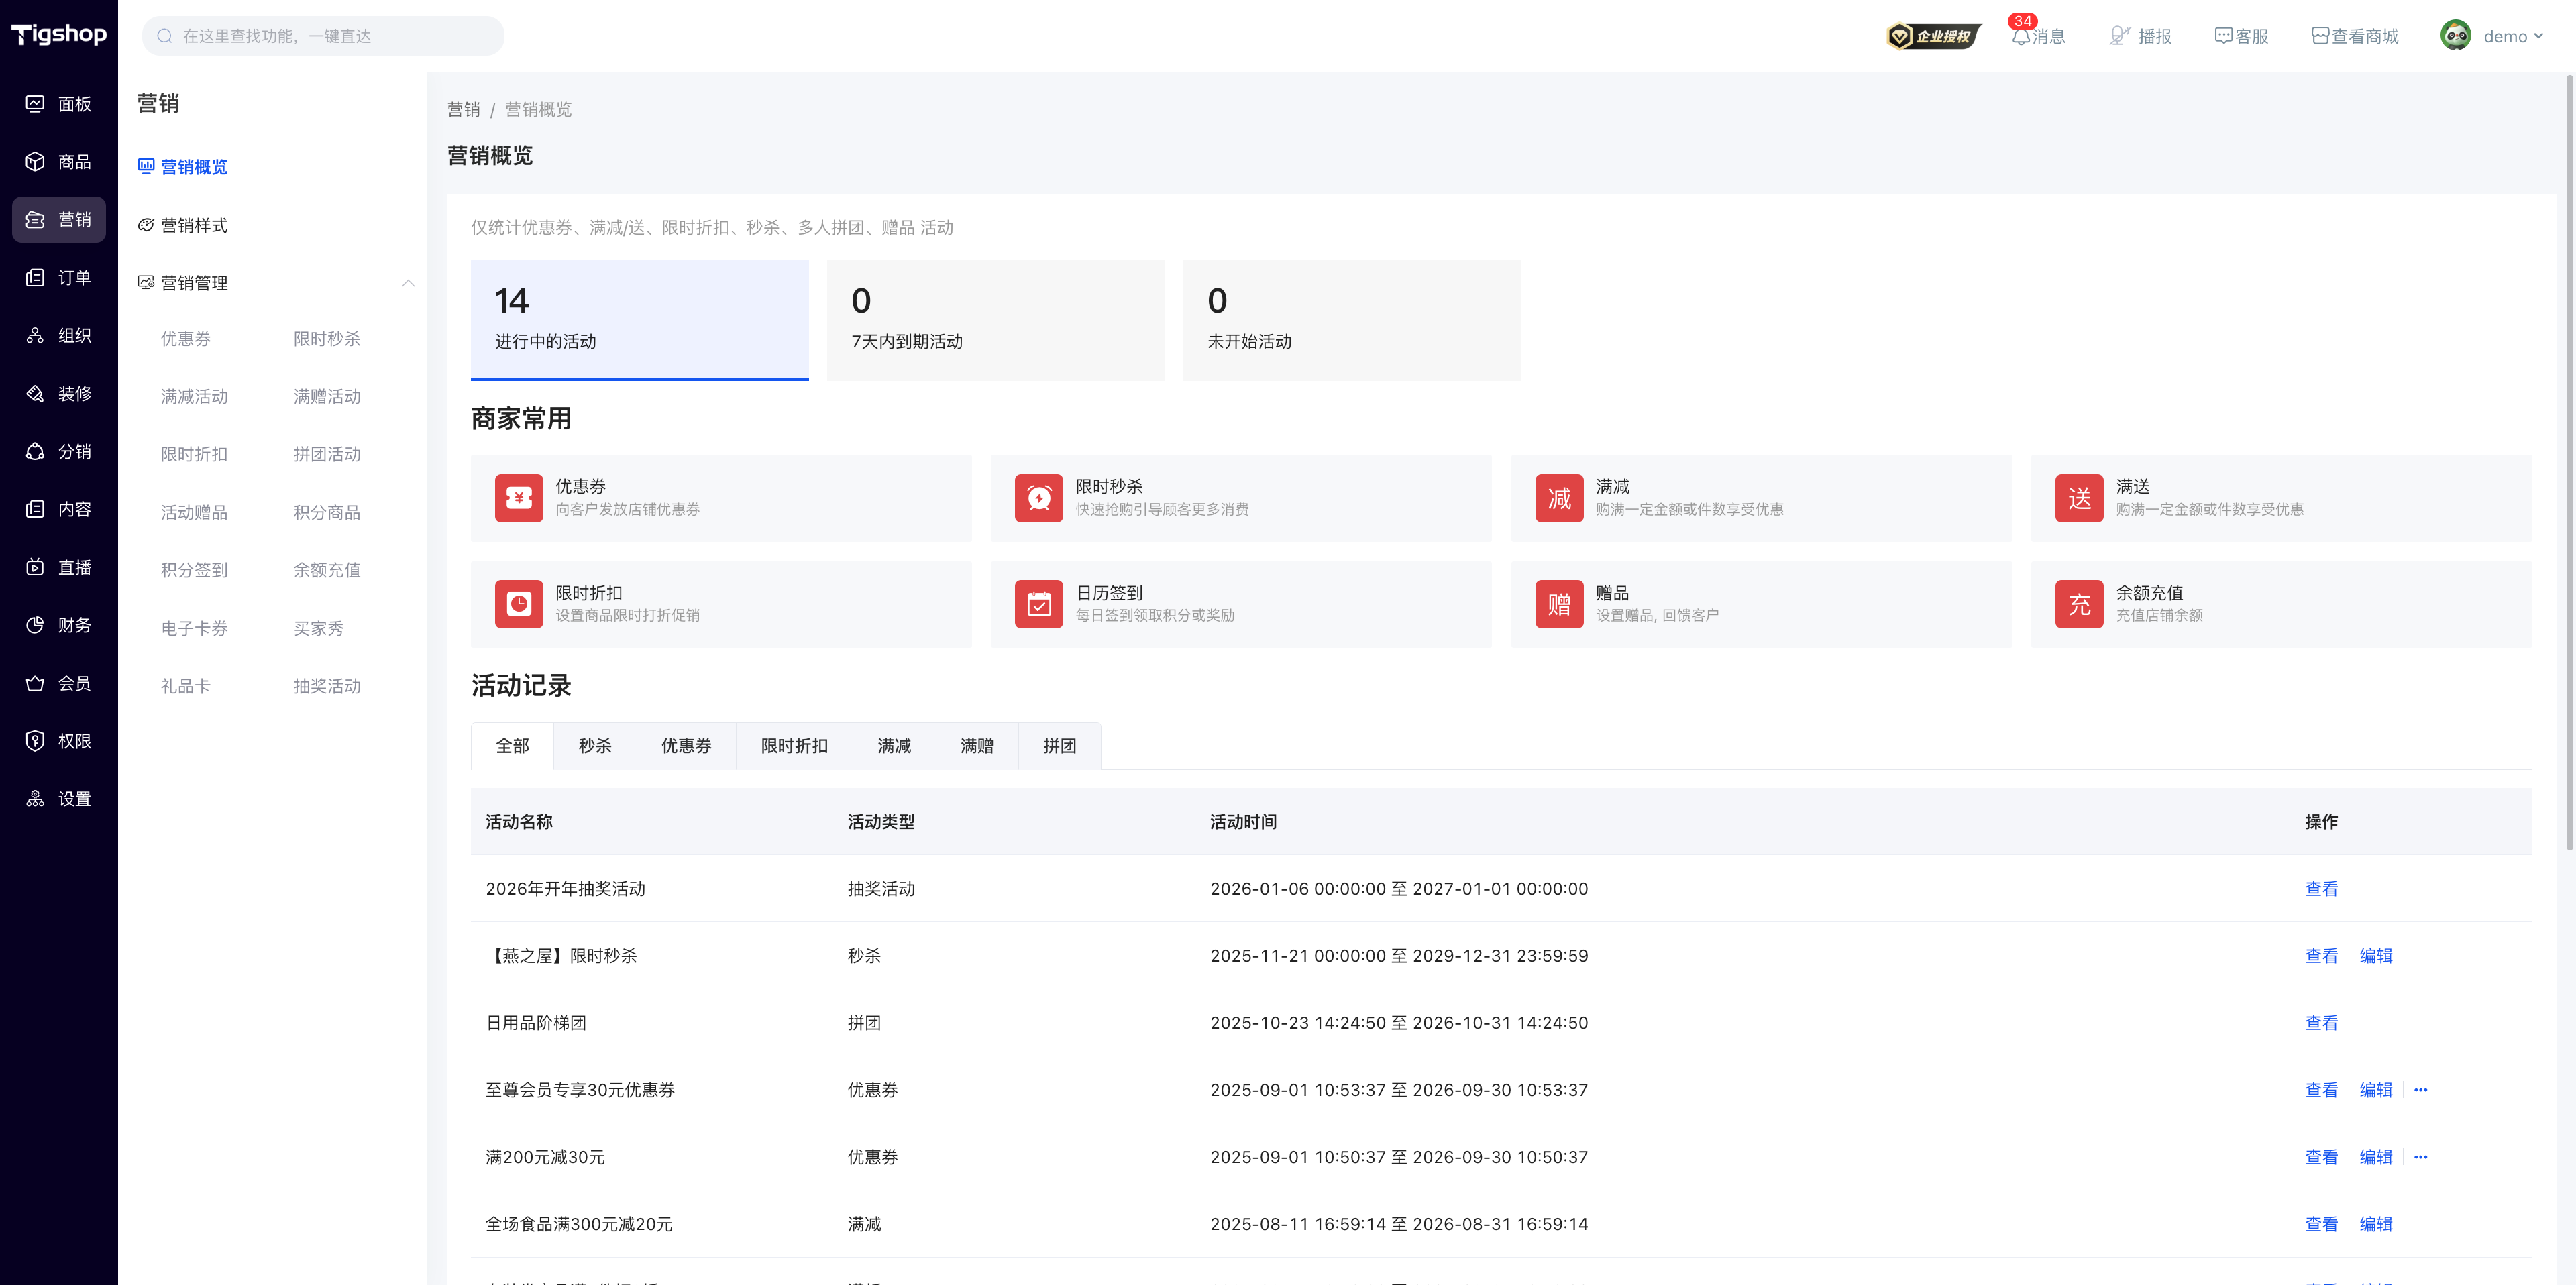Screen dimensions: 2576x1285
Task: Switch to the 满赠 records tab
Action: [977, 746]
